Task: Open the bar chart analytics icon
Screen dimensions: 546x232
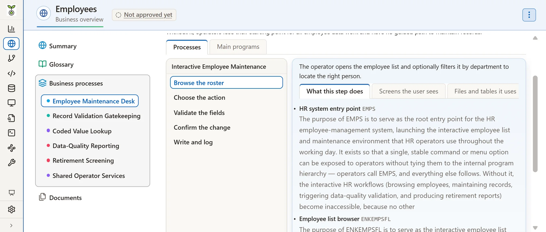Action: (x=11, y=29)
